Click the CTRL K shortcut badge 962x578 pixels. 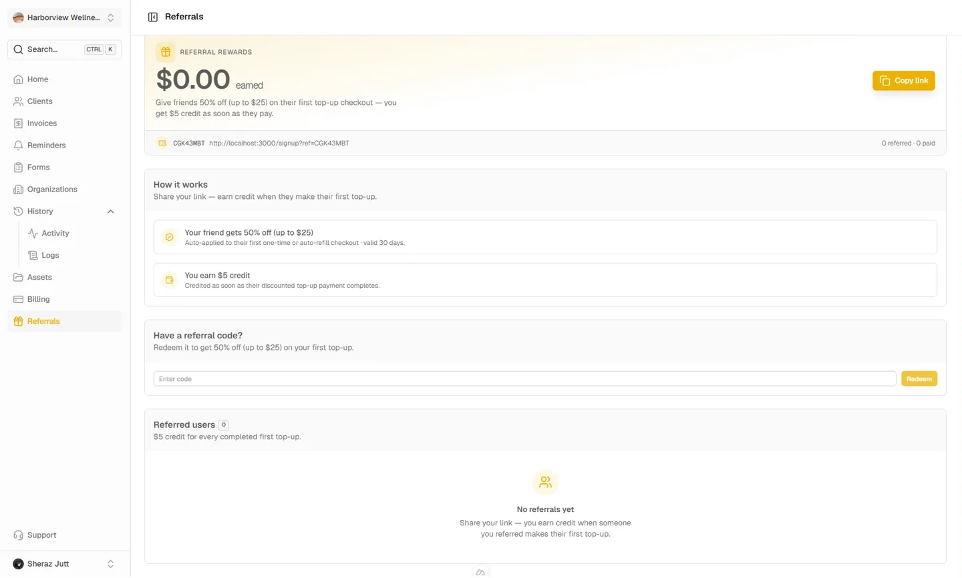[x=100, y=49]
